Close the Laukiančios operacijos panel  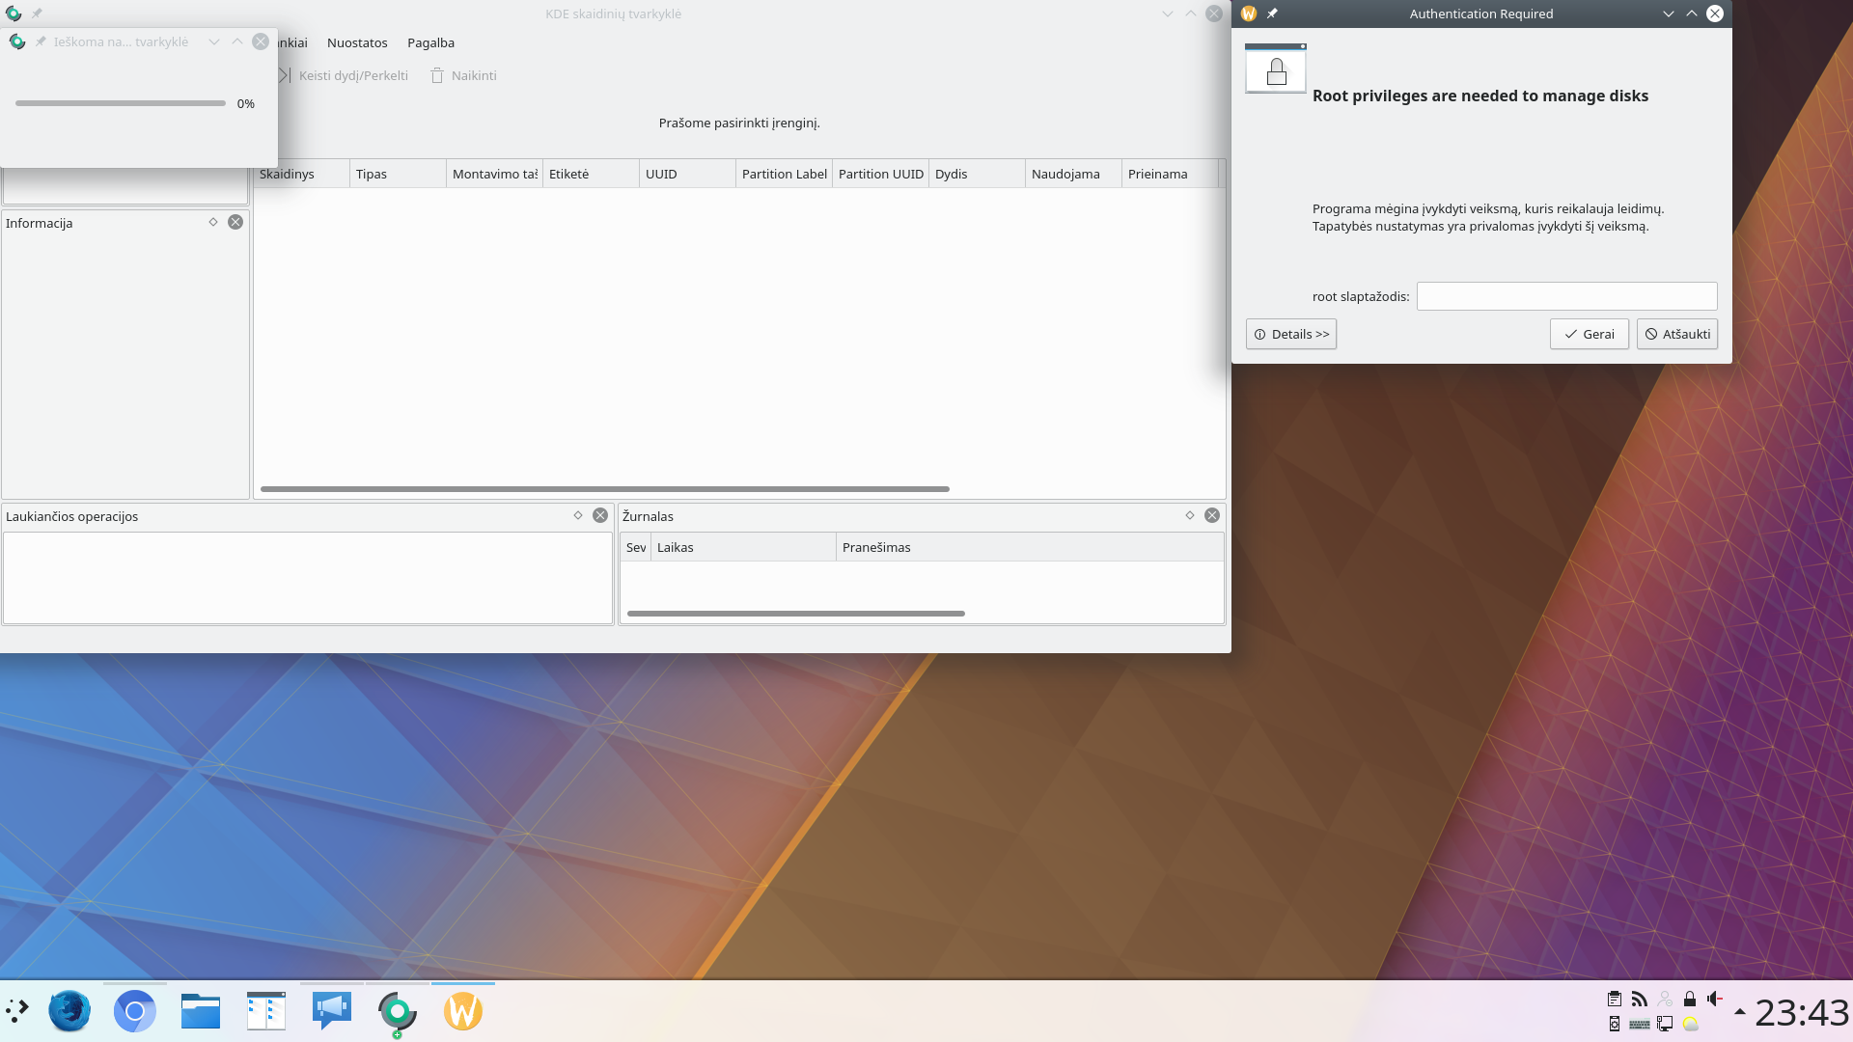[600, 515]
